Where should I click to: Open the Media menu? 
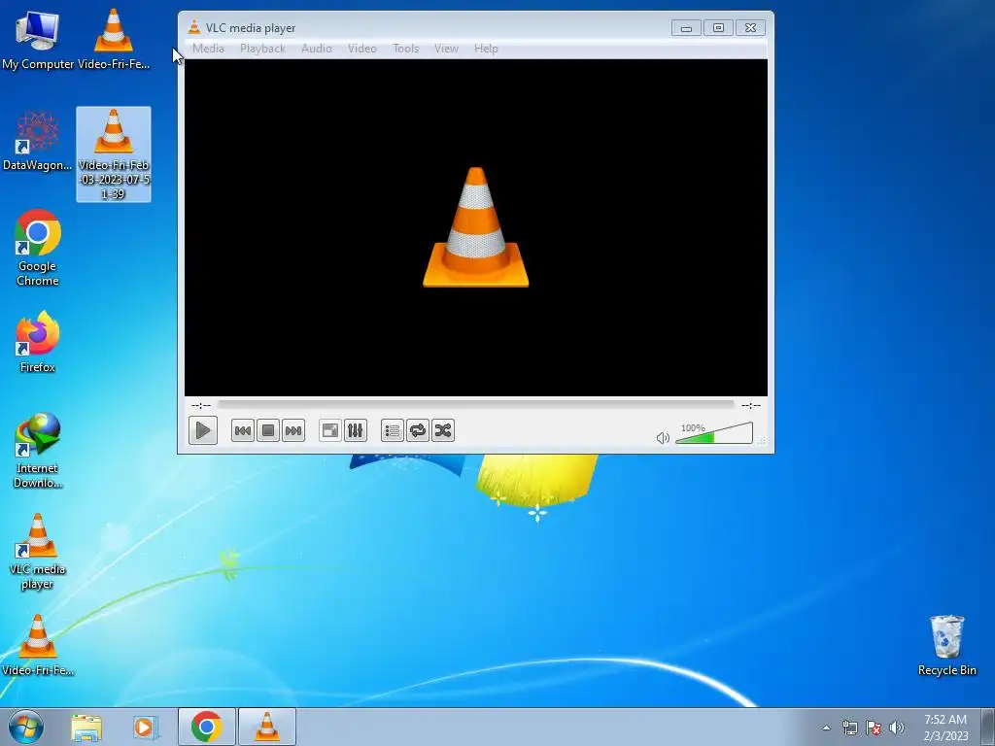click(208, 49)
